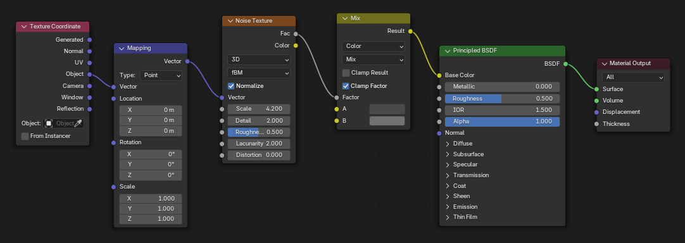Click the Mapping Scale Z field

coord(151,219)
